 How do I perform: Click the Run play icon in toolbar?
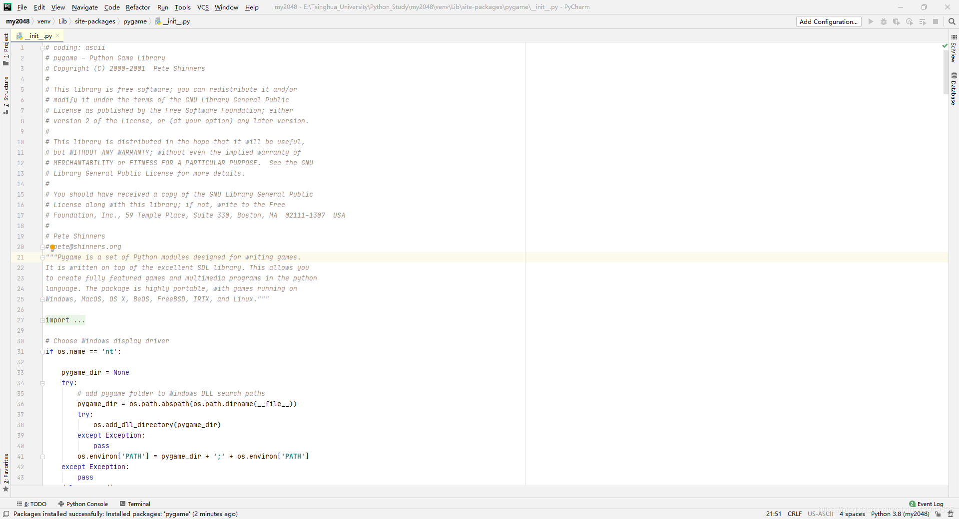[871, 21]
